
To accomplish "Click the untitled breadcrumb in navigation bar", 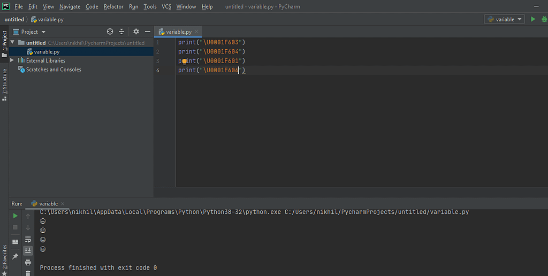I will coord(14,20).
